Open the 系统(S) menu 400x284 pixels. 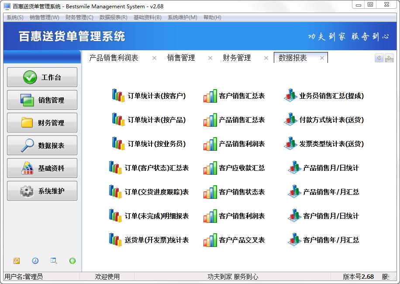click(15, 17)
